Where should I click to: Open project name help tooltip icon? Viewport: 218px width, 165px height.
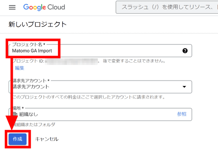(185, 51)
